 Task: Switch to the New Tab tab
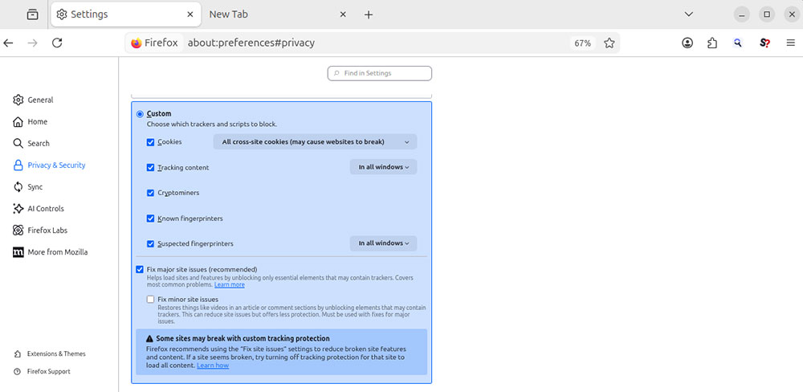point(278,14)
